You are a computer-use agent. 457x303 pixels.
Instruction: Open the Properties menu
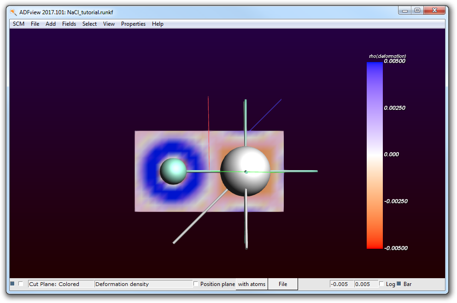click(133, 24)
